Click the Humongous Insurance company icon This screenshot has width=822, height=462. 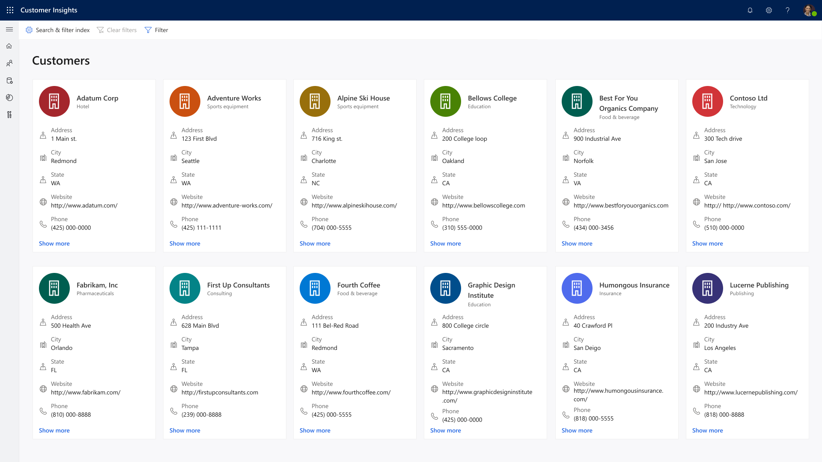577,288
